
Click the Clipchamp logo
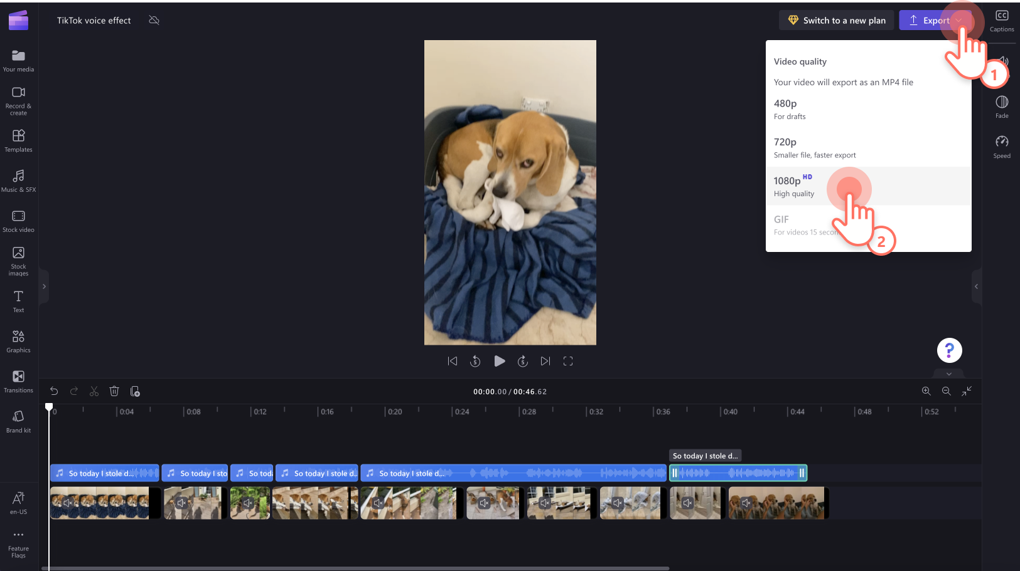point(18,21)
